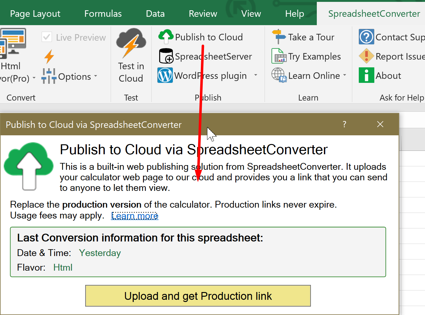Click the dialog help question mark
425x315 pixels.
[344, 124]
